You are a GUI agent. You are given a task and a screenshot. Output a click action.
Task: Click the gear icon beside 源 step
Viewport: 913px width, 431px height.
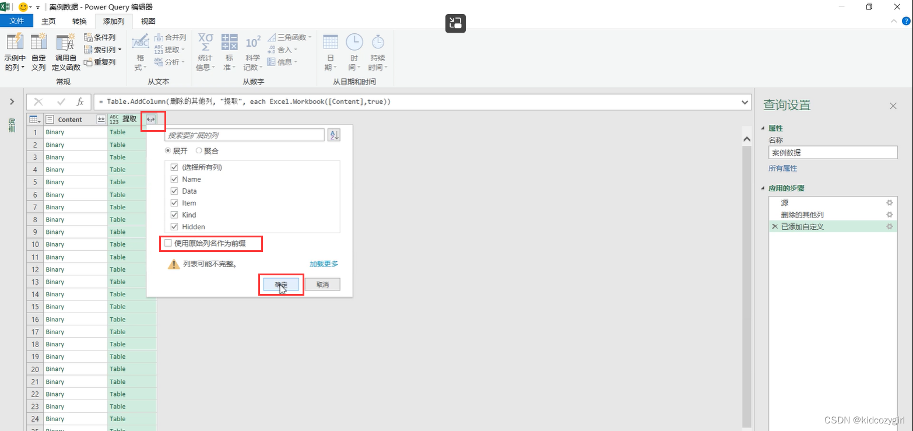889,202
